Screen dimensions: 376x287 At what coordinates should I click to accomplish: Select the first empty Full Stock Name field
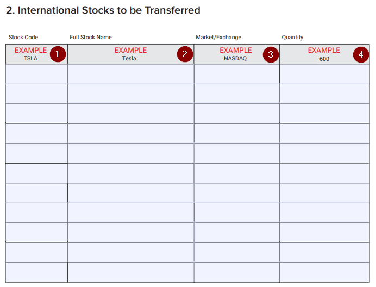pos(131,74)
